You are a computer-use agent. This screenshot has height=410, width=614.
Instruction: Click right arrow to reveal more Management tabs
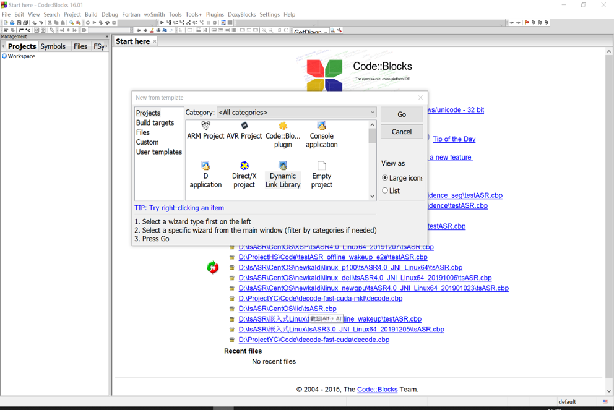click(x=106, y=46)
